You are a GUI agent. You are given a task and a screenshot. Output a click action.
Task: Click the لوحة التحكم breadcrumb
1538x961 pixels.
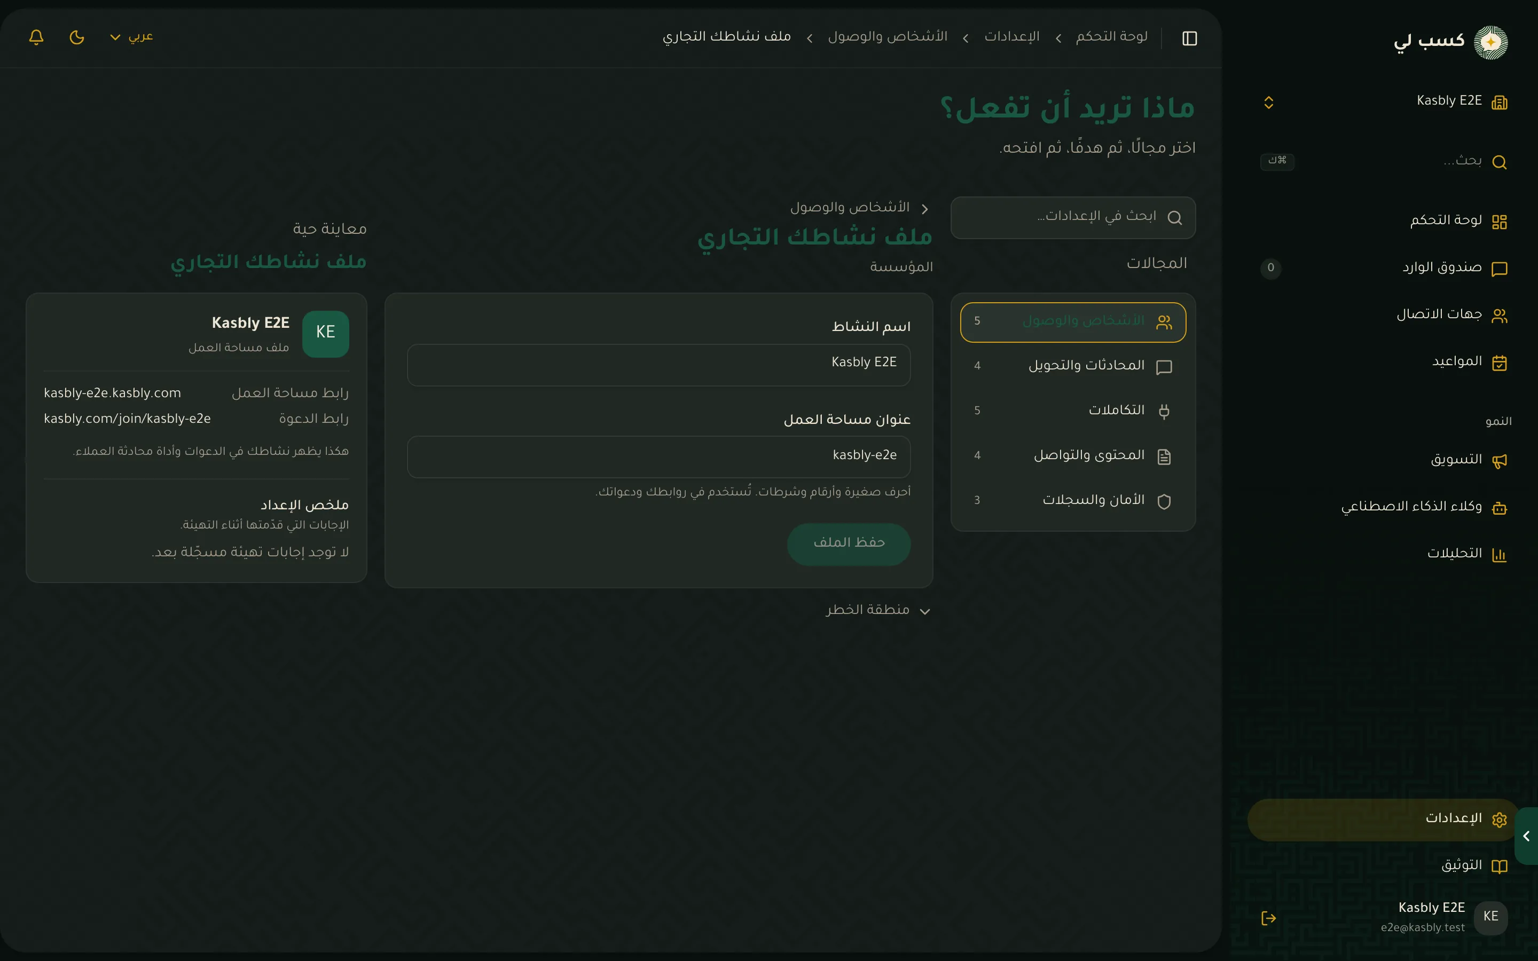coord(1111,37)
